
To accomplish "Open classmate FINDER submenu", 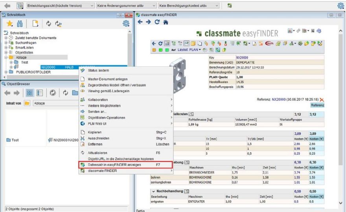I will coord(126,171).
